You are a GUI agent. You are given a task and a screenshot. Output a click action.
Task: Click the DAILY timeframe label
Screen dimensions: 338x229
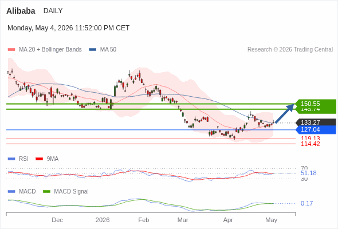53,11
